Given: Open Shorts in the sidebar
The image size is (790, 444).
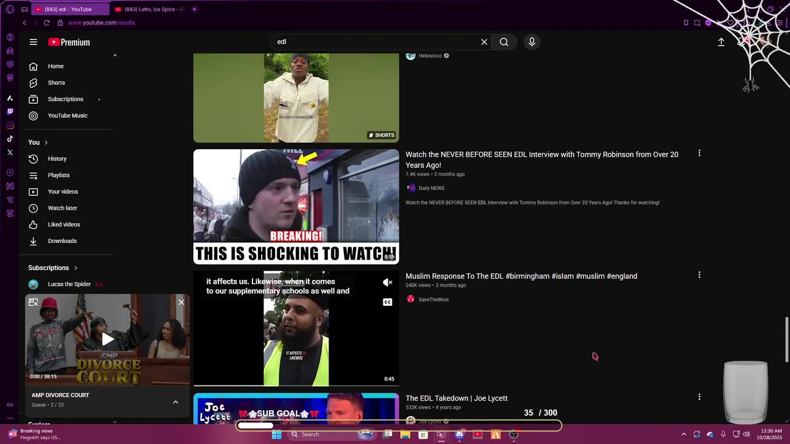Looking at the screenshot, I should tap(68, 83).
